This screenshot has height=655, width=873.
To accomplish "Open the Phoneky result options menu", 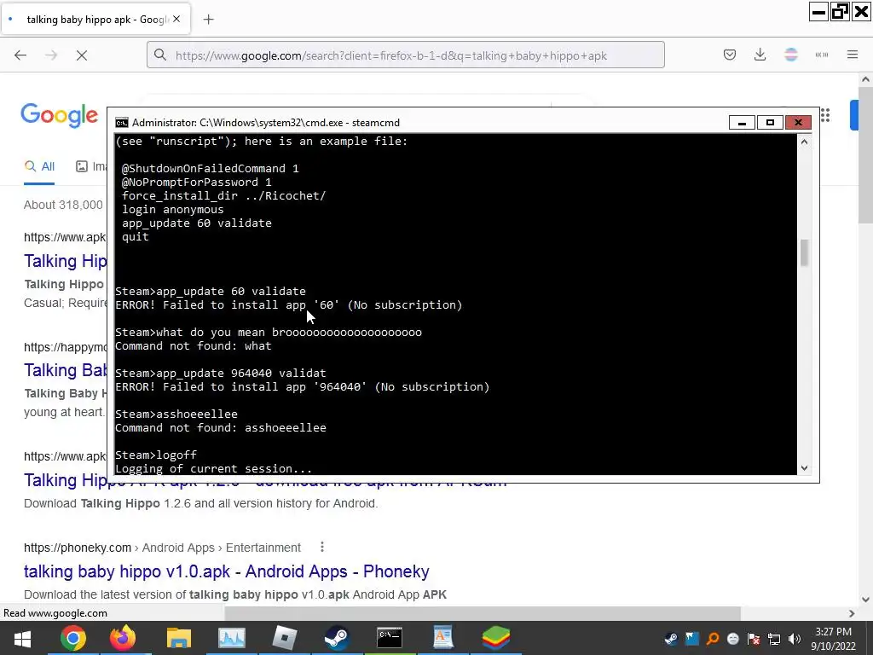I will tap(321, 548).
